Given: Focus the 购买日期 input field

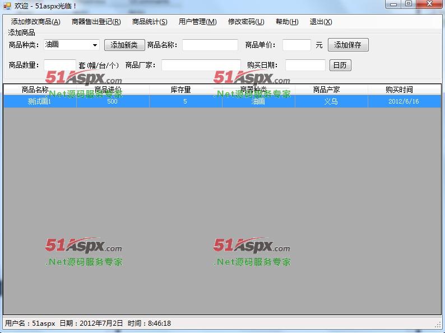Looking at the screenshot, I should 305,65.
